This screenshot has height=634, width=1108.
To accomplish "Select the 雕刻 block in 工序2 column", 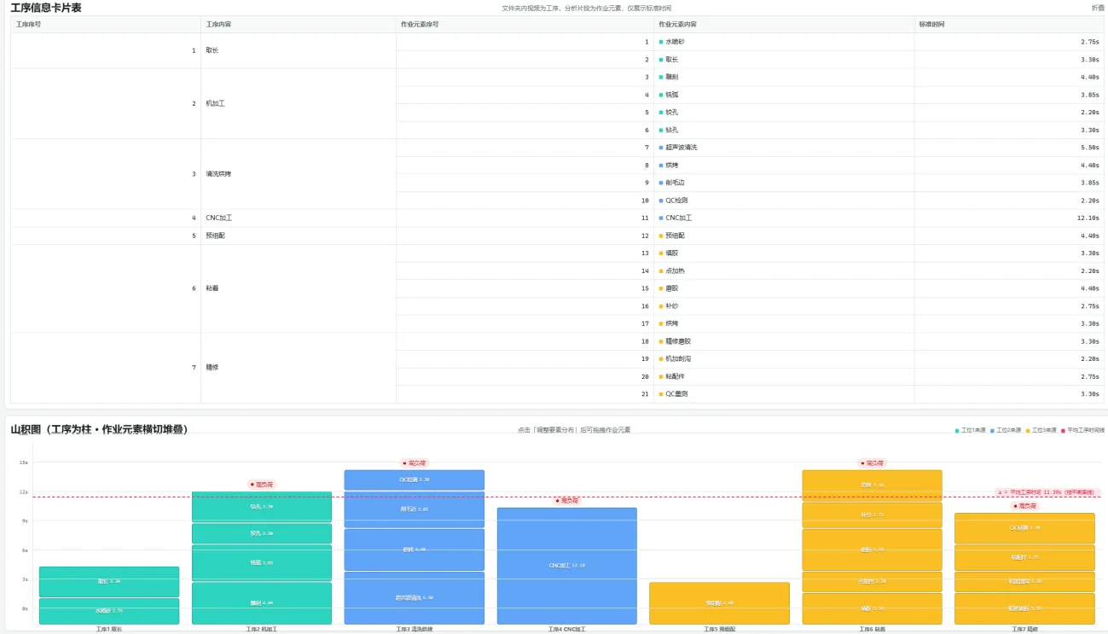I will point(262,603).
